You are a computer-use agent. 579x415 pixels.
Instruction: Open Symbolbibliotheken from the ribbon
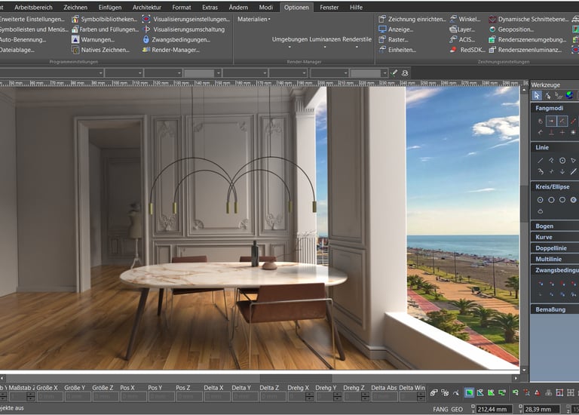click(104, 19)
